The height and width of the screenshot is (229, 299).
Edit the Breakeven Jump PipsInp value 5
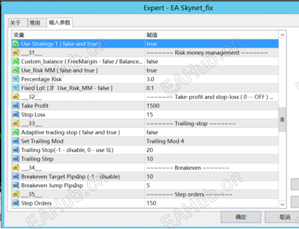click(x=212, y=185)
